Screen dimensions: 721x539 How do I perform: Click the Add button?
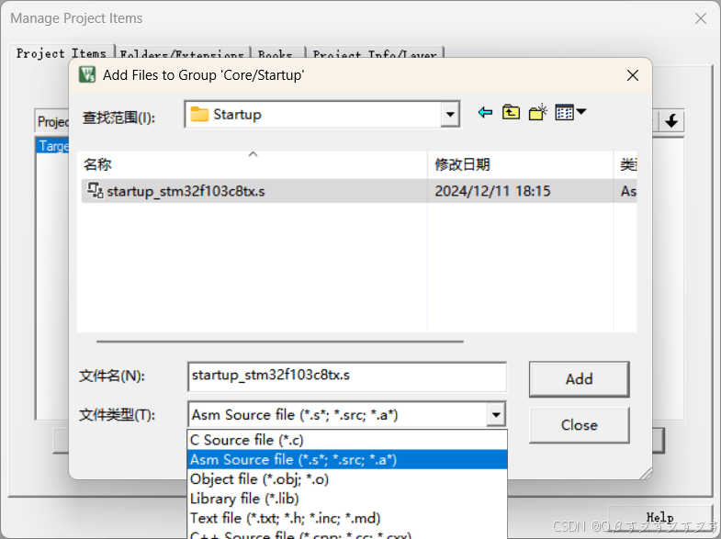pyautogui.click(x=579, y=379)
